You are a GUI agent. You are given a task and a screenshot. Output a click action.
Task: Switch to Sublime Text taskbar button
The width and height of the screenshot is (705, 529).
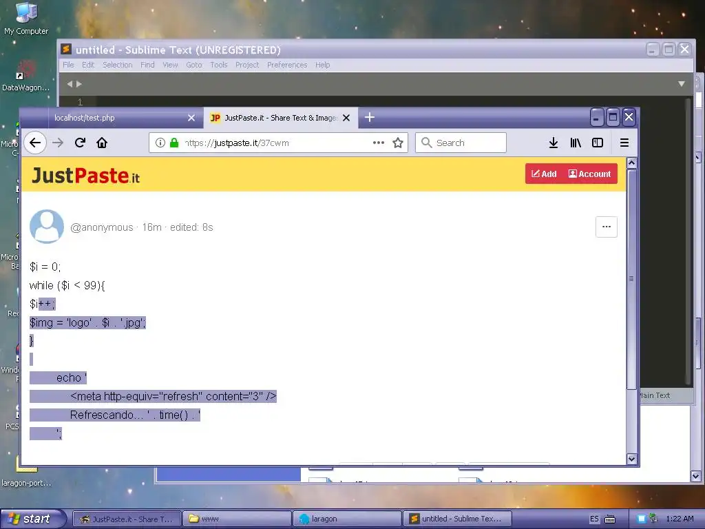pyautogui.click(x=457, y=519)
